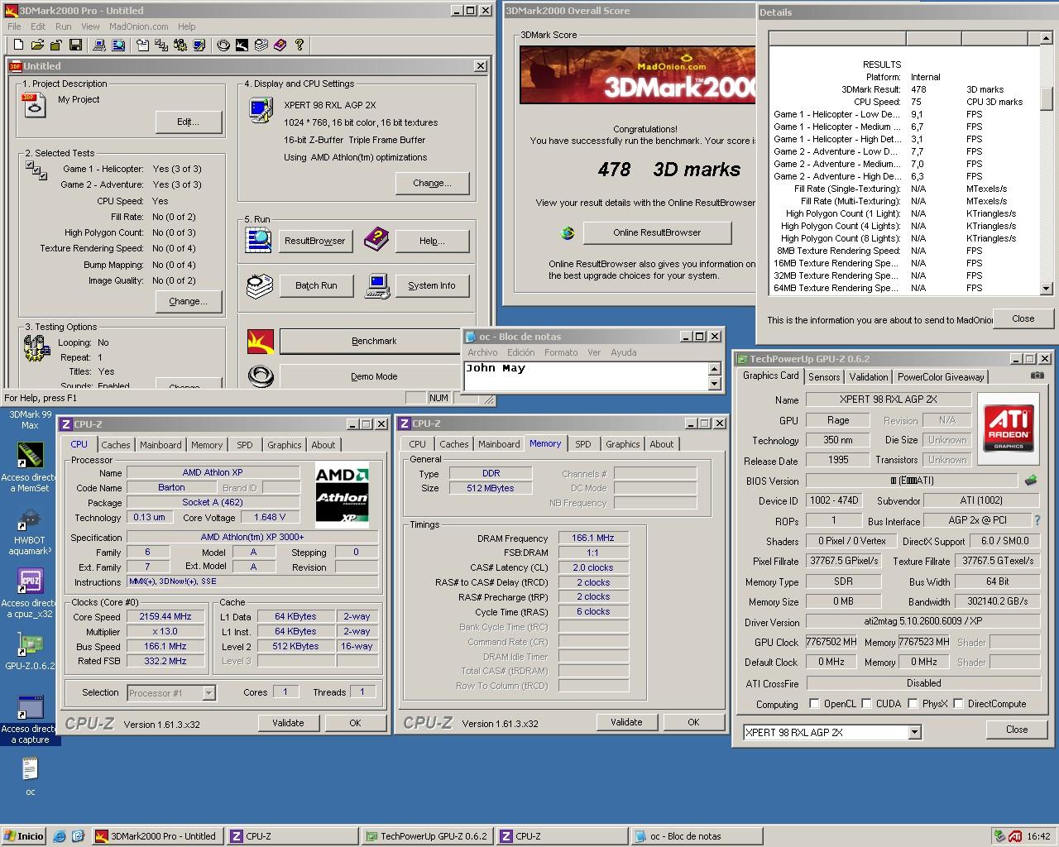Select 3DMark 99 Max desktop shortcut
The width and height of the screenshot is (1059, 847).
click(x=30, y=419)
